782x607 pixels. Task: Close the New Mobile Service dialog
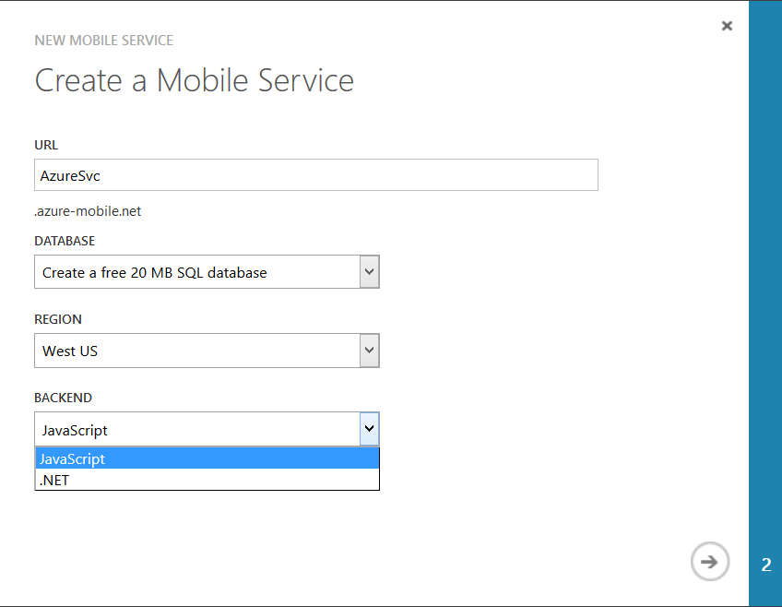point(727,26)
